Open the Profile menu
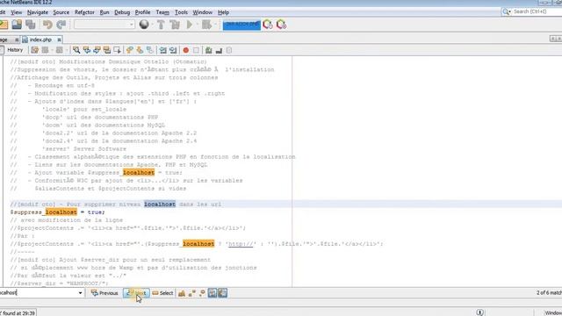The image size is (562, 316). pyautogui.click(x=142, y=12)
